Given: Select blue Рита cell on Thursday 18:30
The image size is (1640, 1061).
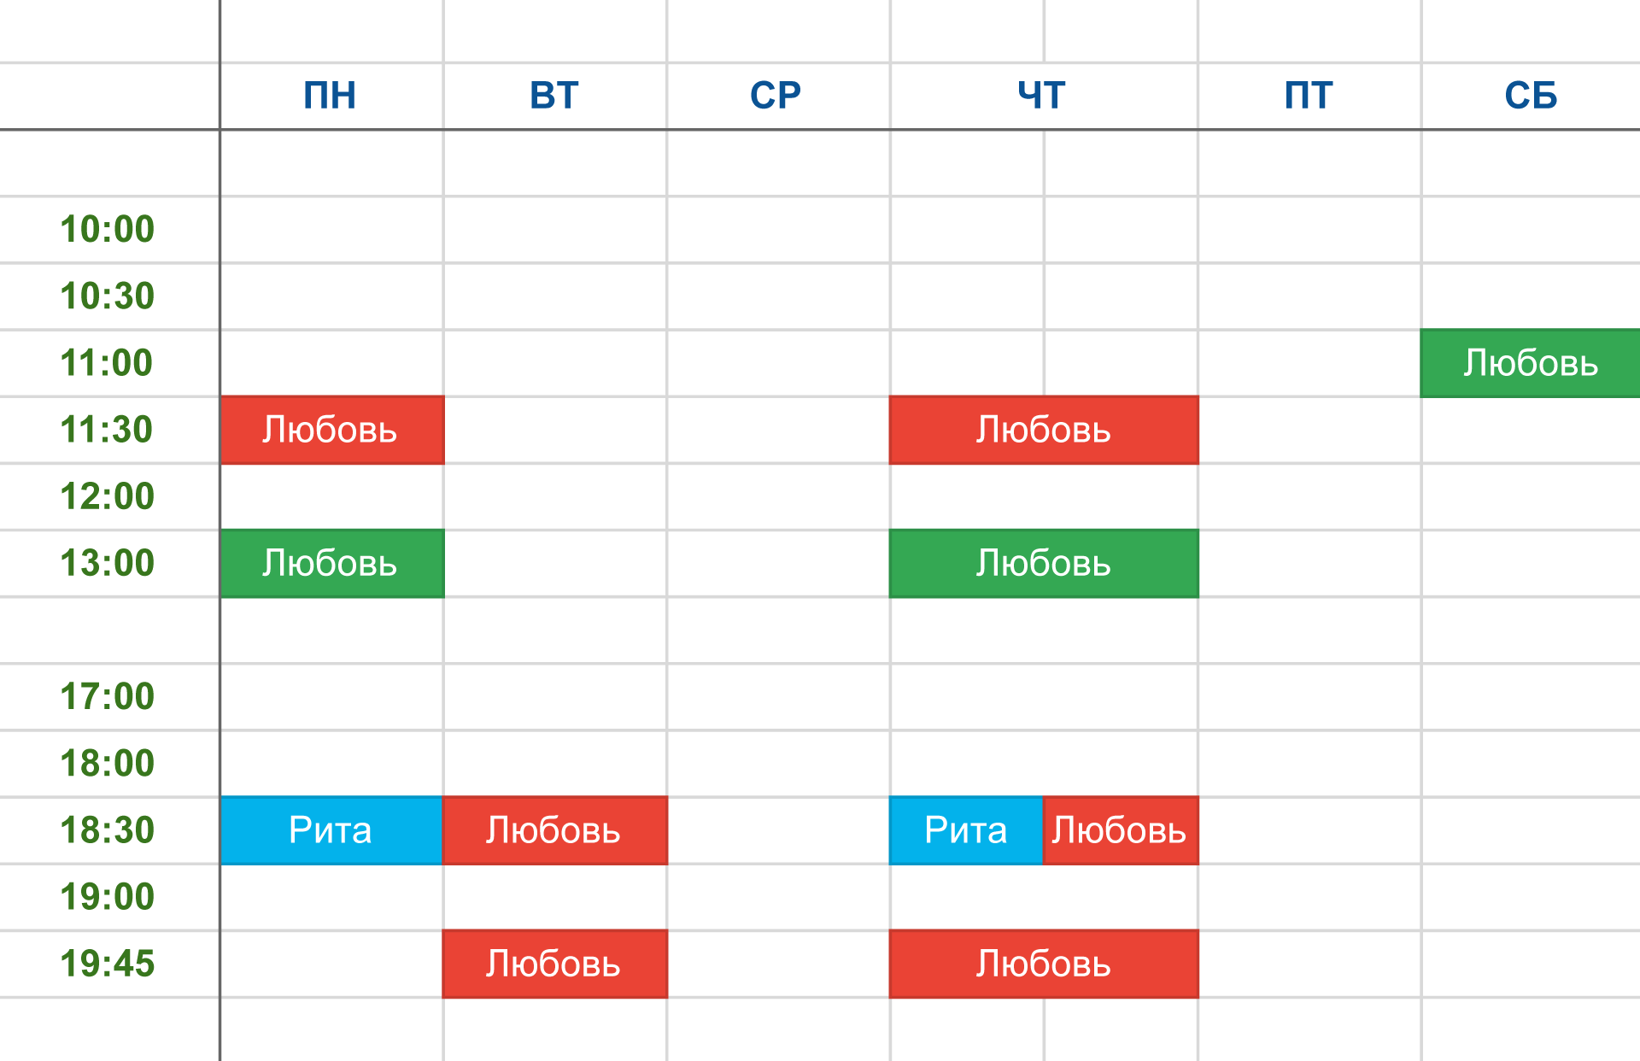Looking at the screenshot, I should point(965,830).
